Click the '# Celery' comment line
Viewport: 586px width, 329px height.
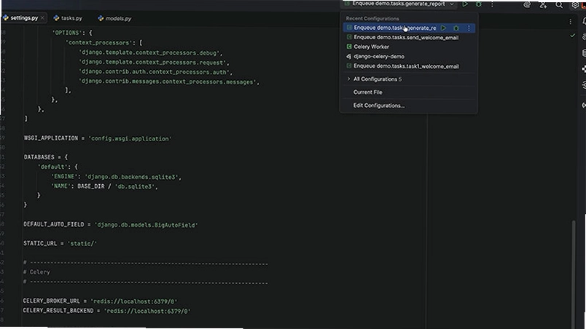click(36, 272)
